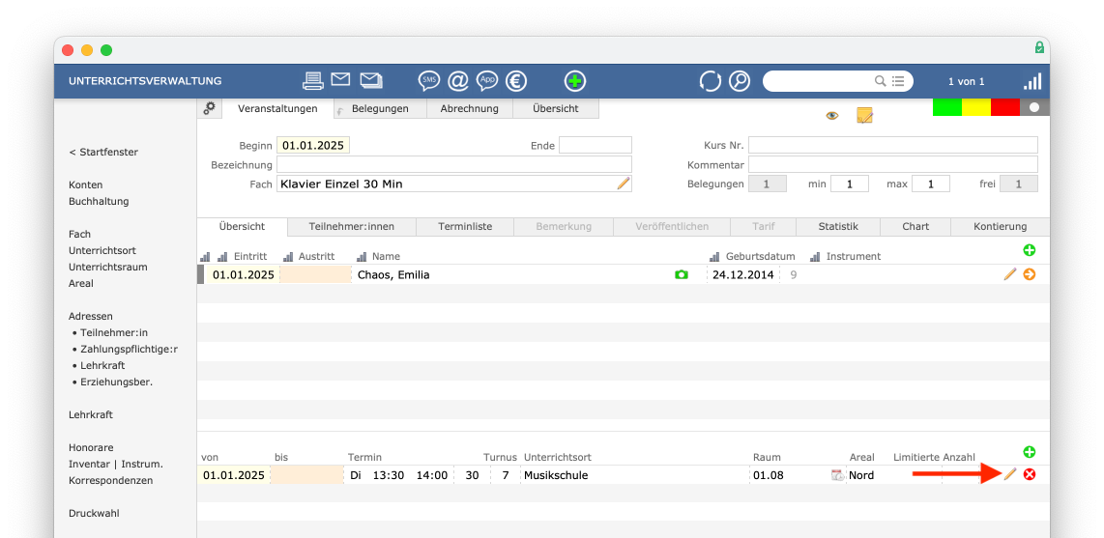Viewport: 1104px width, 538px height.
Task: Expand the list icon in search field
Action: 898,81
